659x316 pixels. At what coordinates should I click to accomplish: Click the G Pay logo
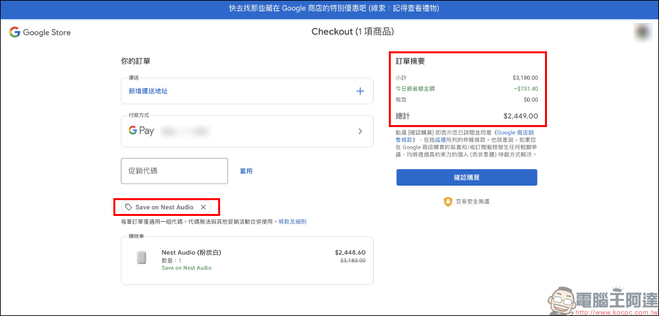(141, 131)
